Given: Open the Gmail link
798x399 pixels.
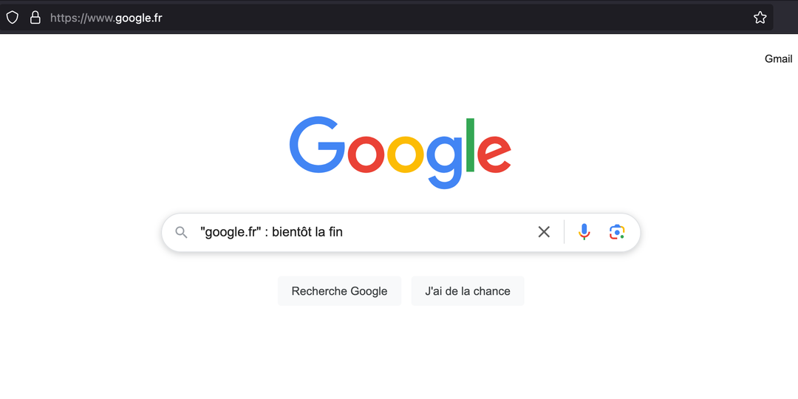Looking at the screenshot, I should pyautogui.click(x=778, y=59).
